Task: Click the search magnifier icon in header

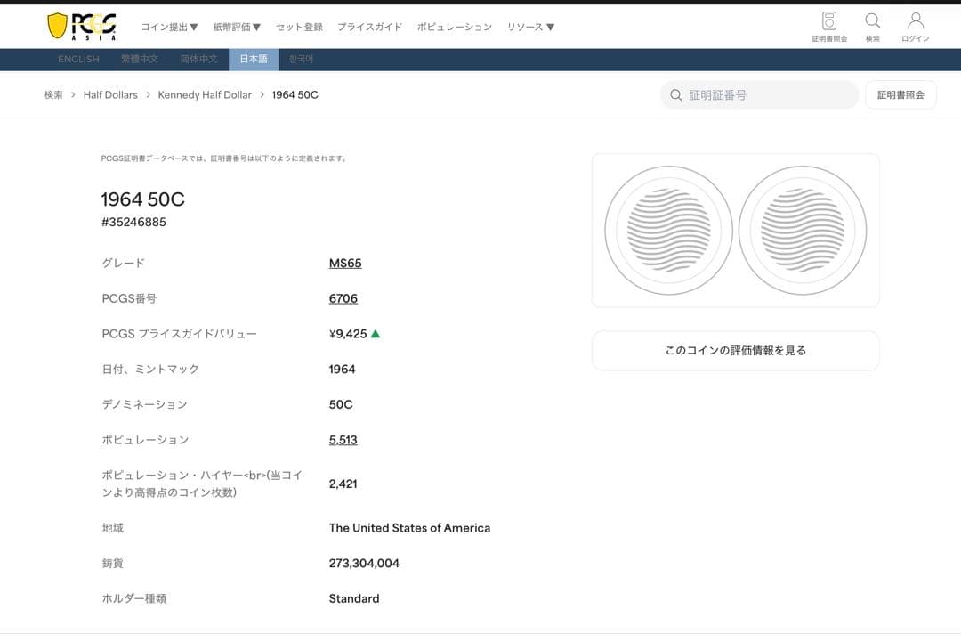Action: tap(873, 21)
